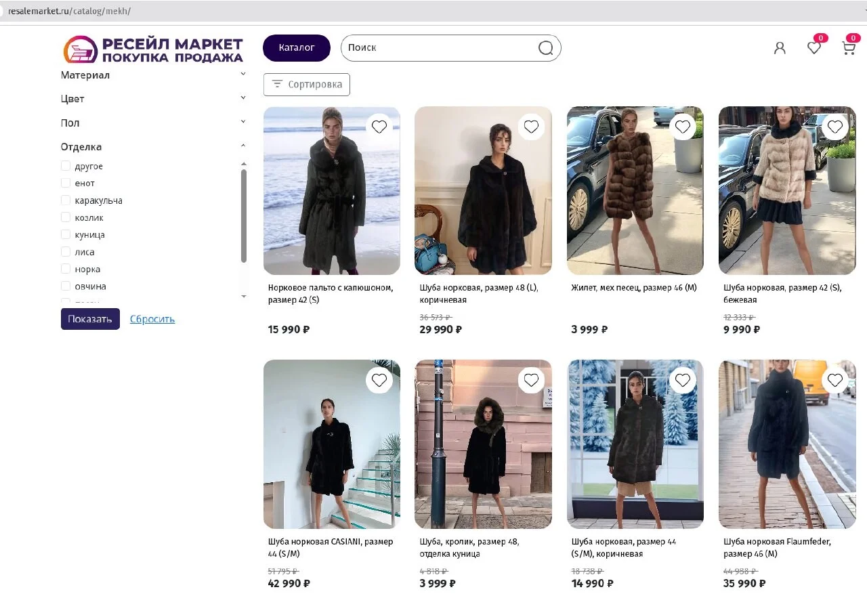Expand the Цвет filter section

pyautogui.click(x=154, y=99)
